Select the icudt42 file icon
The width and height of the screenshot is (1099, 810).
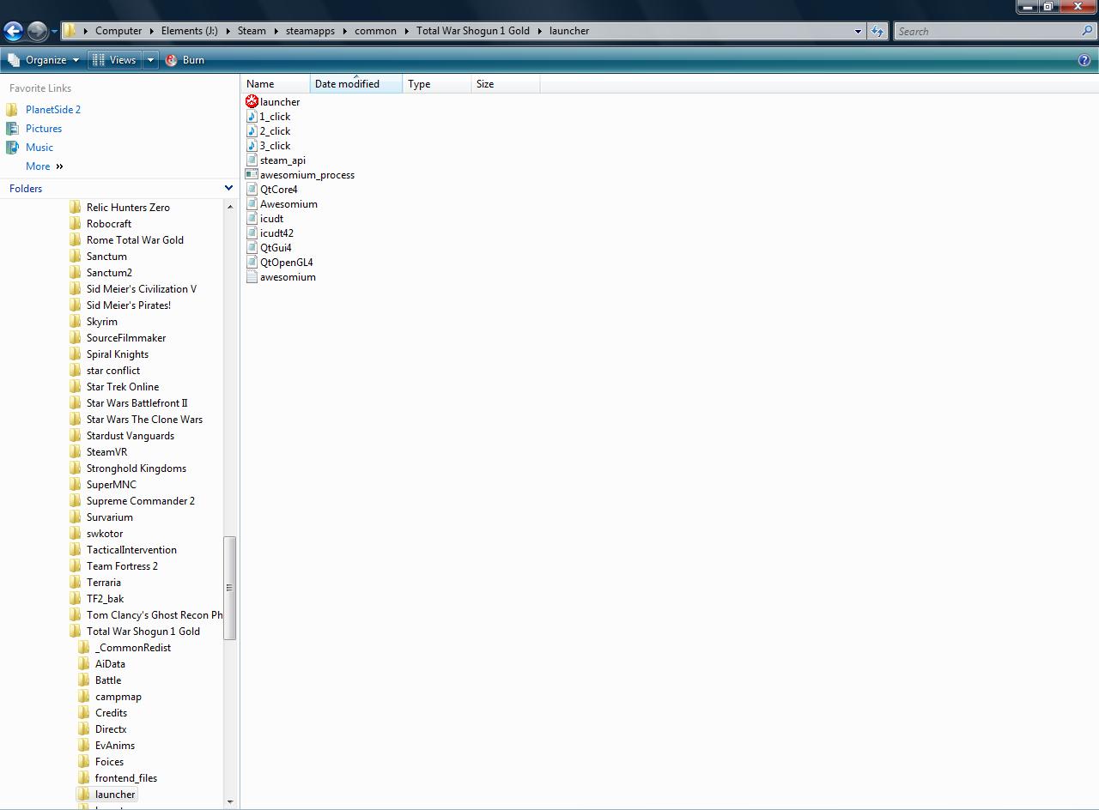pos(252,233)
